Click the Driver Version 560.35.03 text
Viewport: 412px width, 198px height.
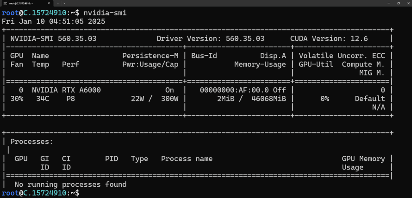210,39
